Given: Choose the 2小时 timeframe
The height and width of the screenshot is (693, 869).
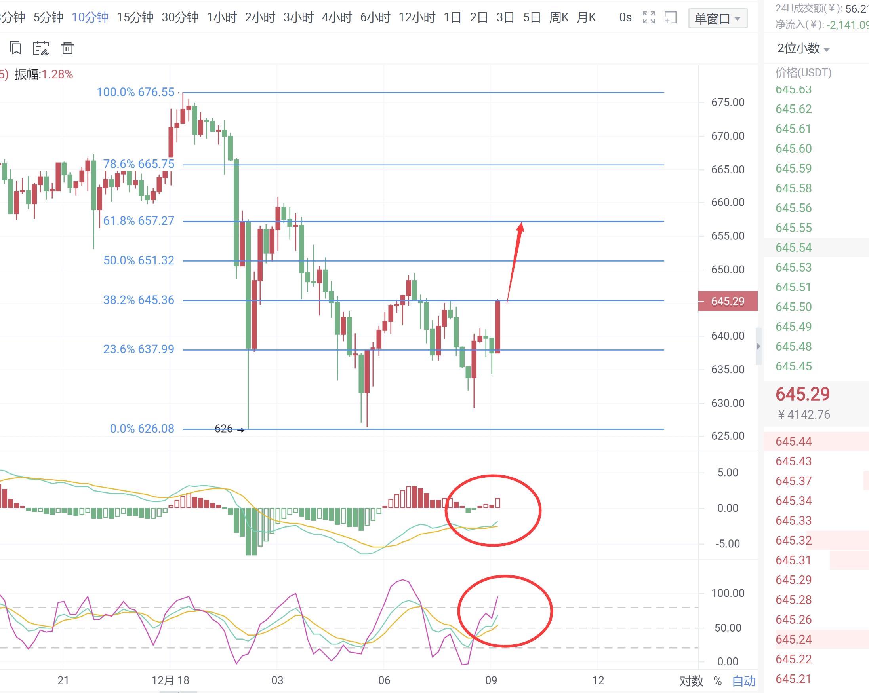Looking at the screenshot, I should 260,17.
